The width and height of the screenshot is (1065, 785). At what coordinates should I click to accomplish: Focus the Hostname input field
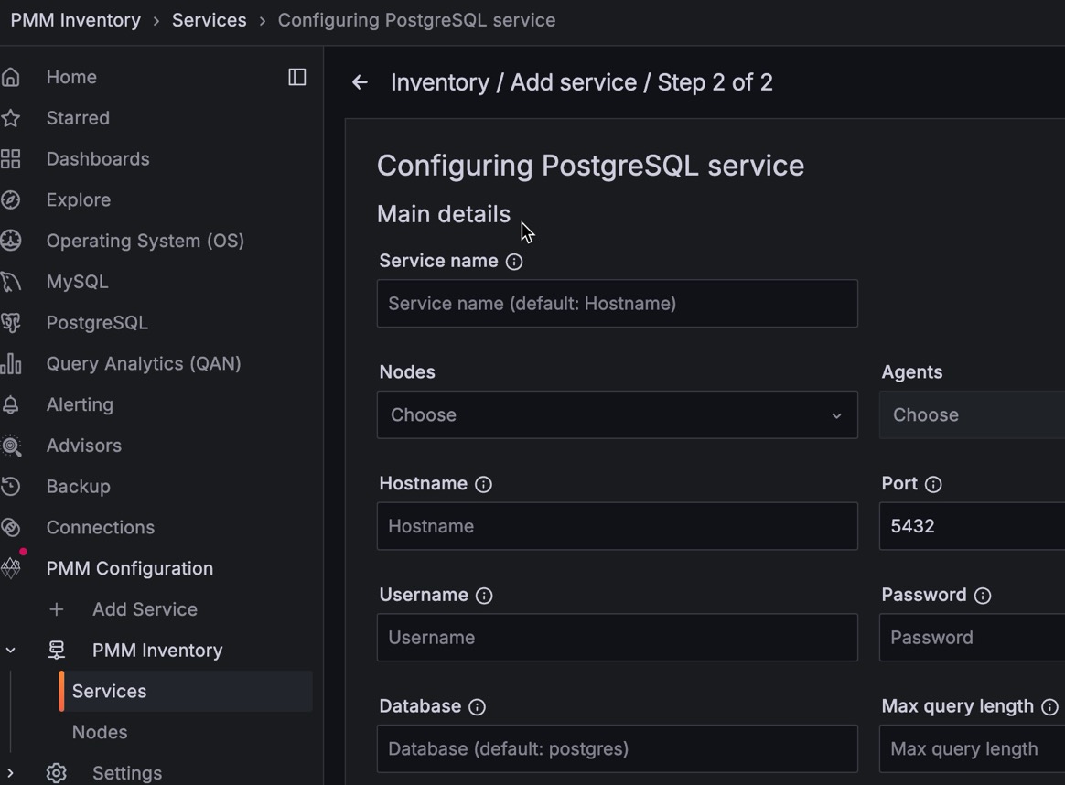(x=618, y=526)
